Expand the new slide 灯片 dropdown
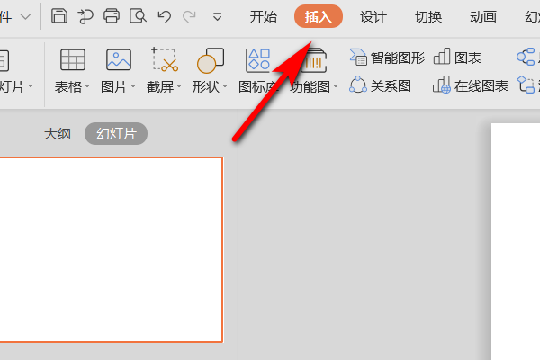Screen dimensions: 540x360 click(x=31, y=85)
